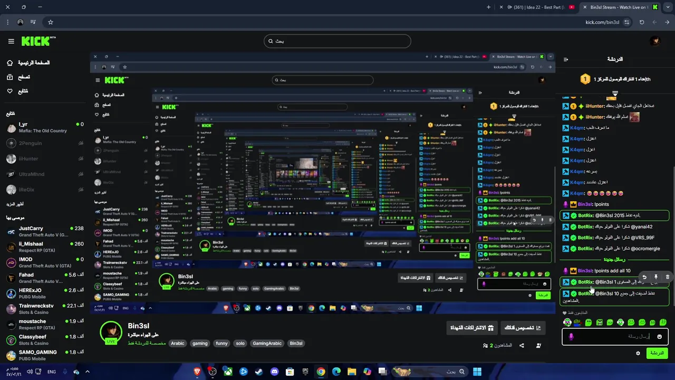Click the chat message input field
675x380 pixels.
tap(615, 336)
